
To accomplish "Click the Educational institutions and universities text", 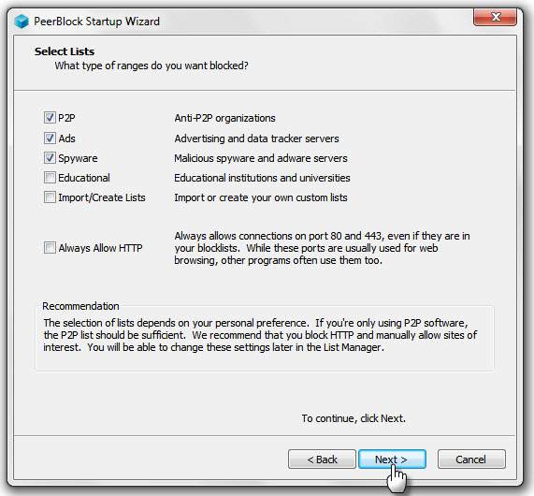I will point(262,178).
